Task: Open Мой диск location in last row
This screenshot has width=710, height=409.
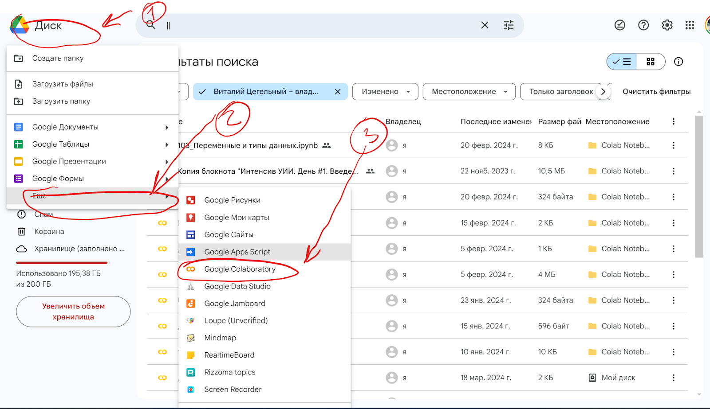Action: [x=612, y=378]
